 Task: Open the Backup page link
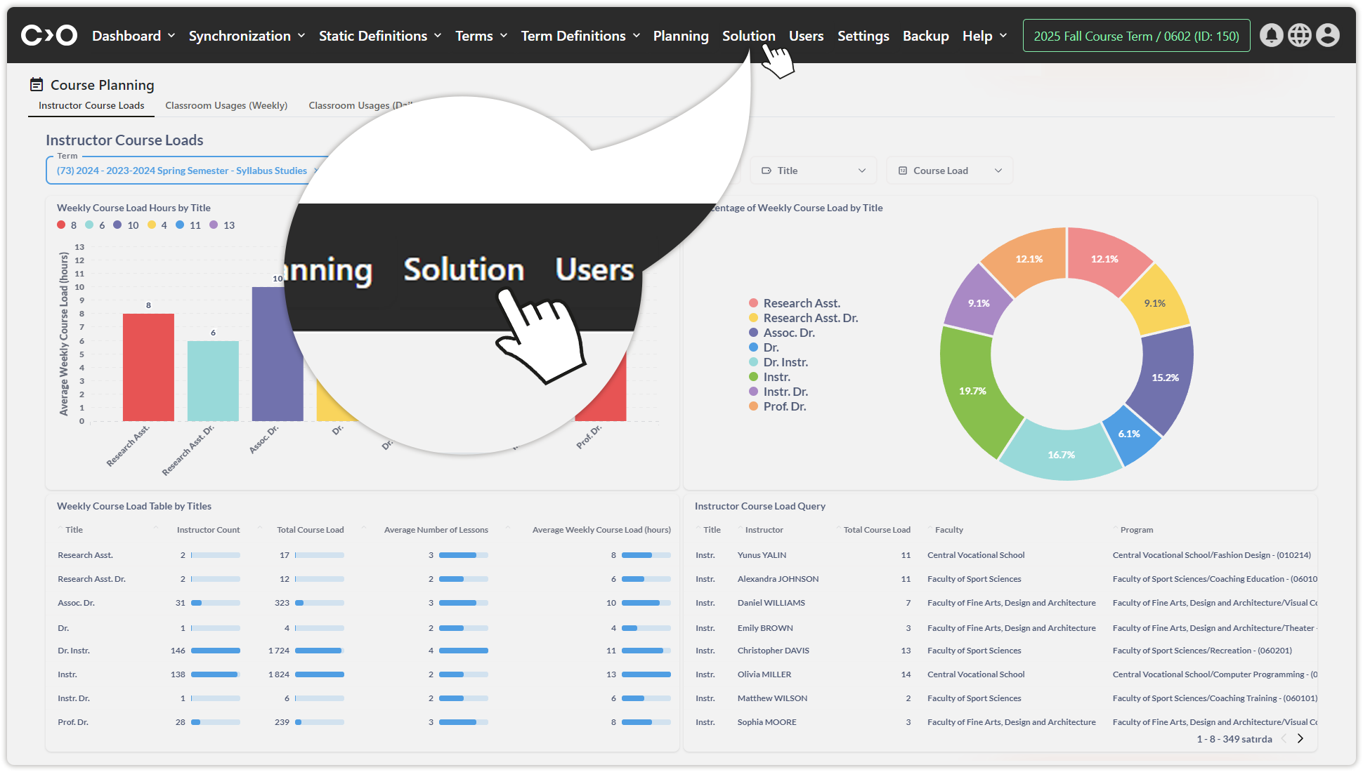click(925, 36)
